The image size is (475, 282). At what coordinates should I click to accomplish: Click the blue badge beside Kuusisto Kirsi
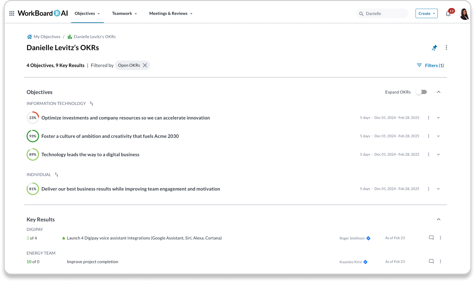pyautogui.click(x=366, y=262)
